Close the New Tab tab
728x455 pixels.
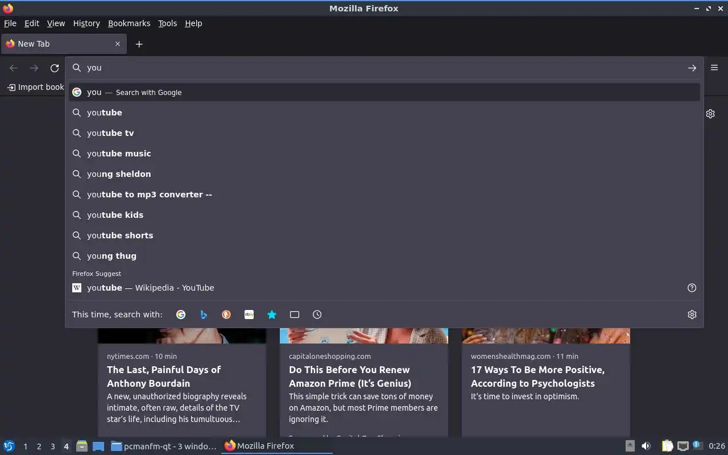pyautogui.click(x=118, y=44)
